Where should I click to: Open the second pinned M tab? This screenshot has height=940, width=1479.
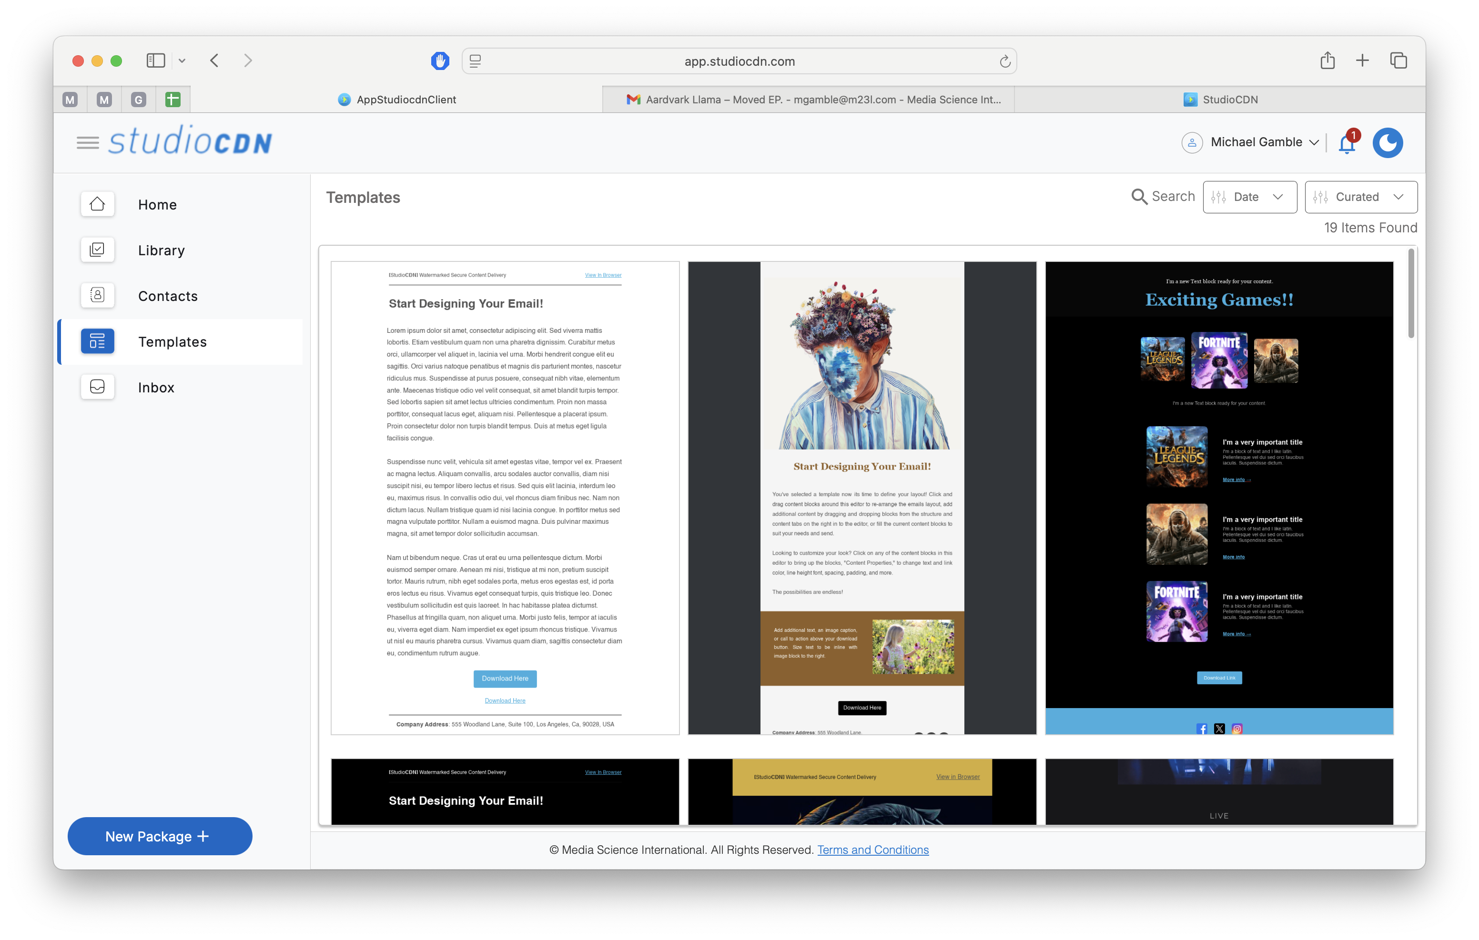coord(104,100)
